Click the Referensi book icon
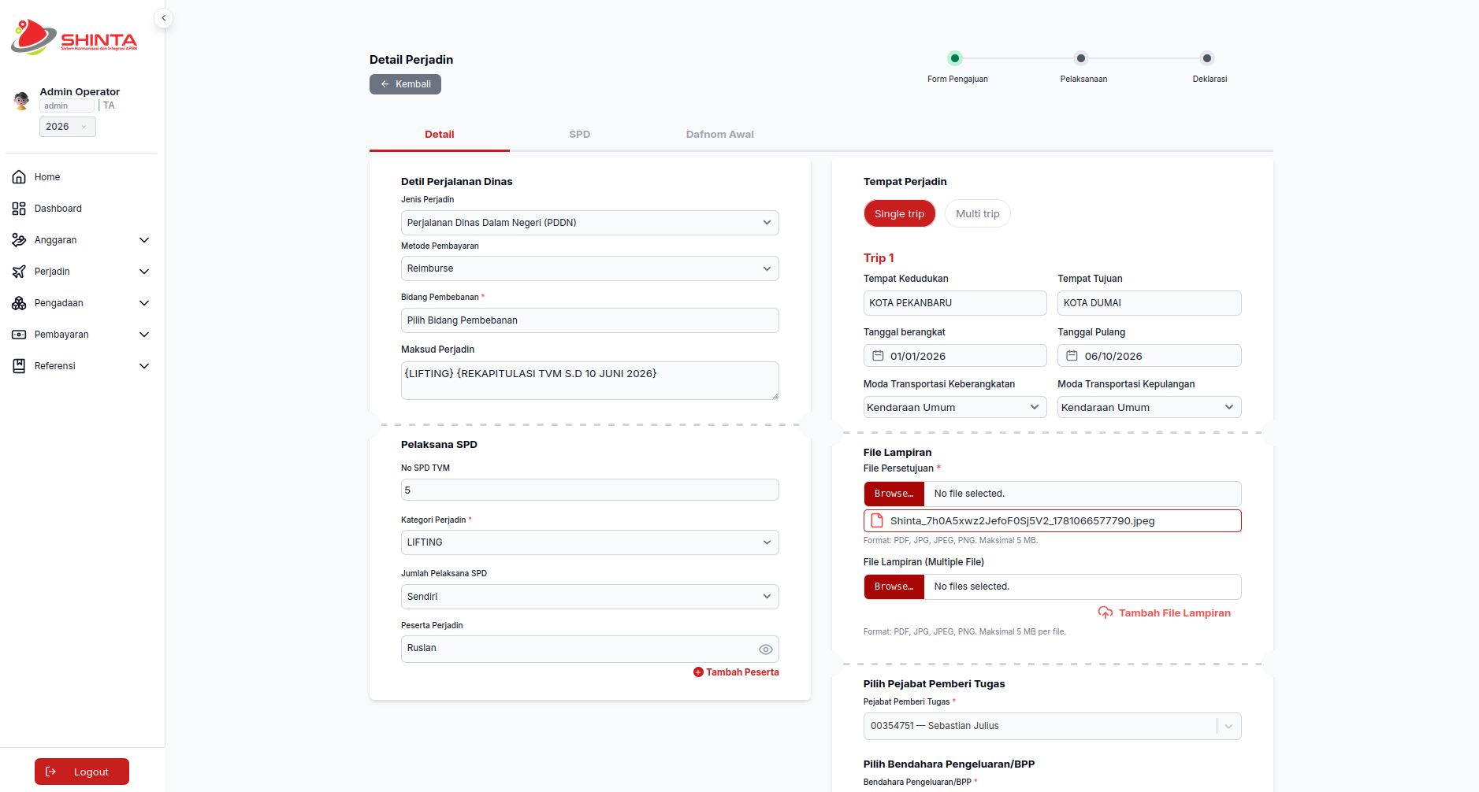This screenshot has height=792, width=1479. 19,366
